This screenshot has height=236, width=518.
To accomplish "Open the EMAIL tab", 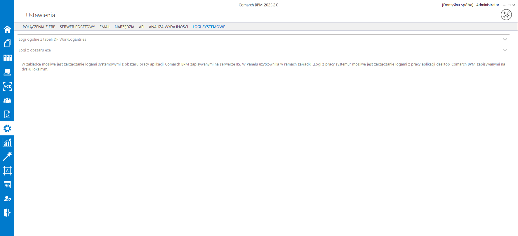I will pyautogui.click(x=105, y=27).
